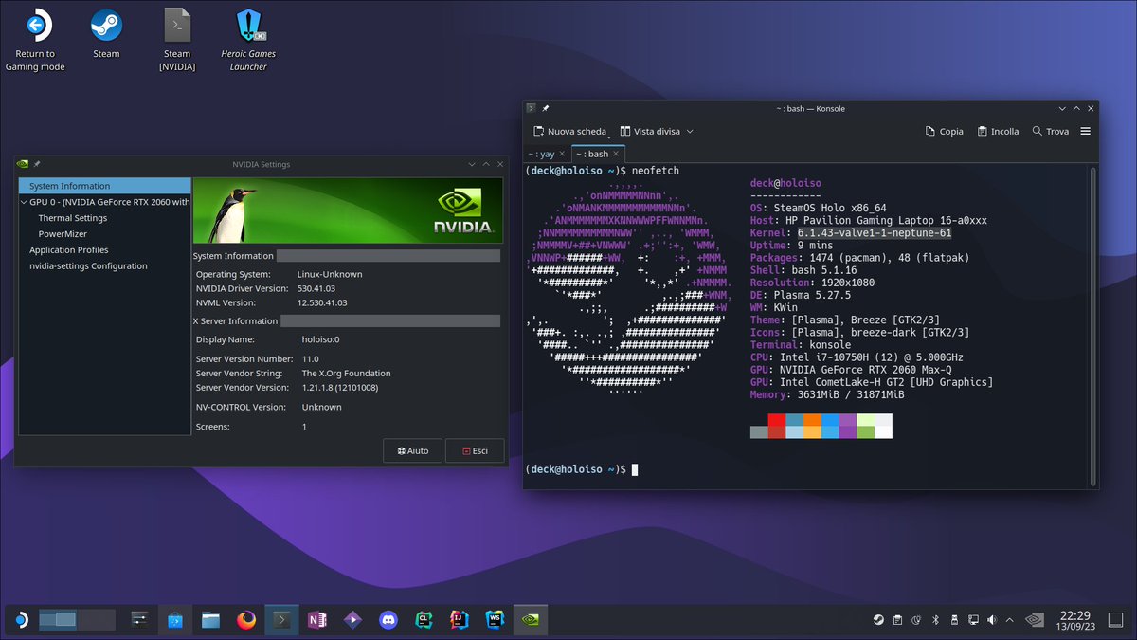Open the clipboard tray icon
Screen dimensions: 1137x640
point(898,620)
